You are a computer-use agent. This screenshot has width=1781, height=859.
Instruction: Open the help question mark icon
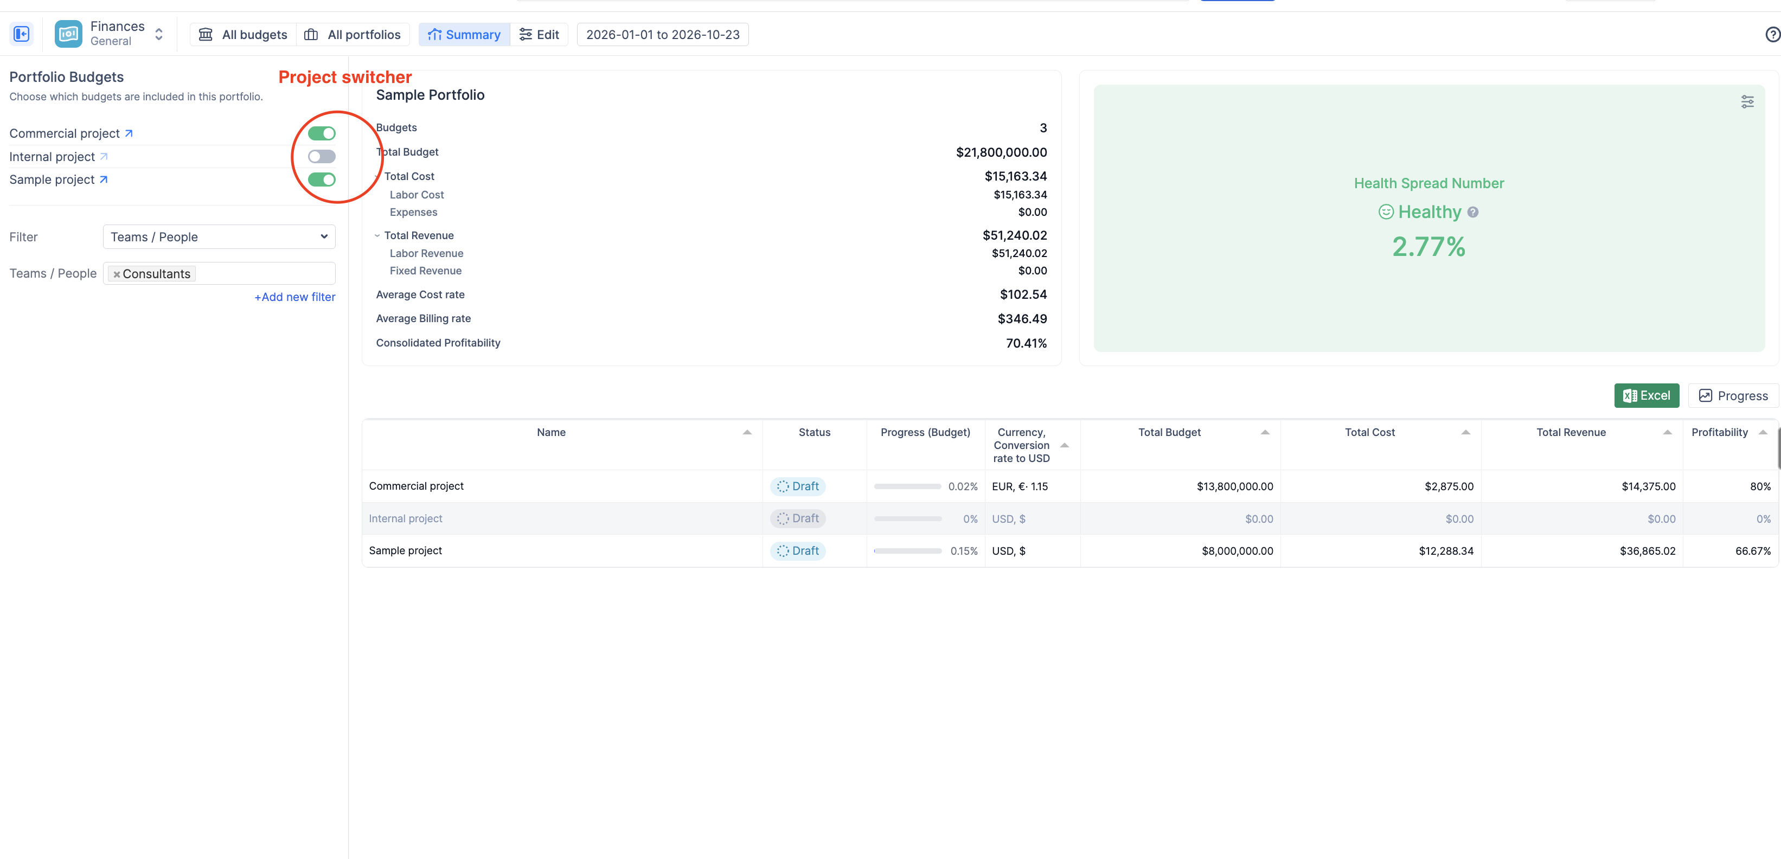[1772, 35]
